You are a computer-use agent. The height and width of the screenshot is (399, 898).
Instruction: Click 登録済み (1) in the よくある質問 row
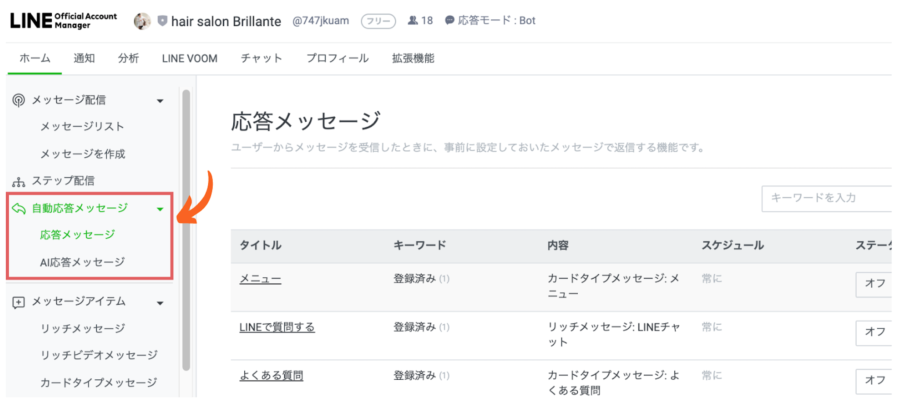pyautogui.click(x=421, y=376)
